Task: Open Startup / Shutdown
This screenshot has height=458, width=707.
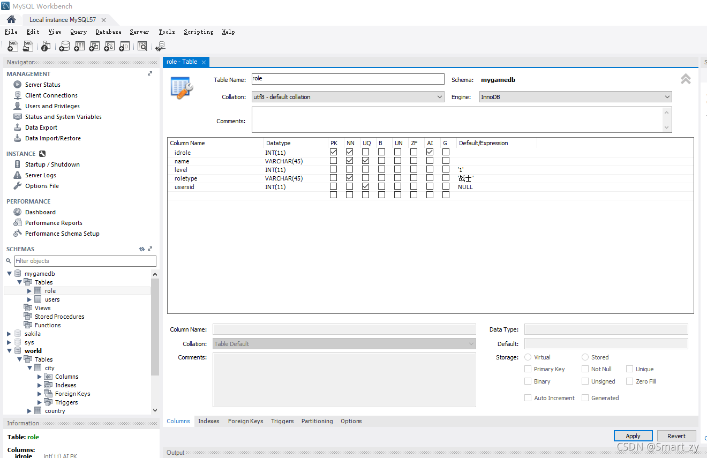Action: (52, 164)
